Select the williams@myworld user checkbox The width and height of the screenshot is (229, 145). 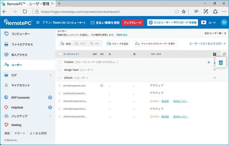point(60,116)
